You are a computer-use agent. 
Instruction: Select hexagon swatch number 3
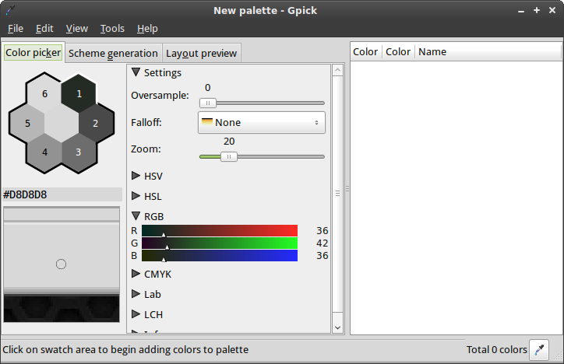coord(78,152)
